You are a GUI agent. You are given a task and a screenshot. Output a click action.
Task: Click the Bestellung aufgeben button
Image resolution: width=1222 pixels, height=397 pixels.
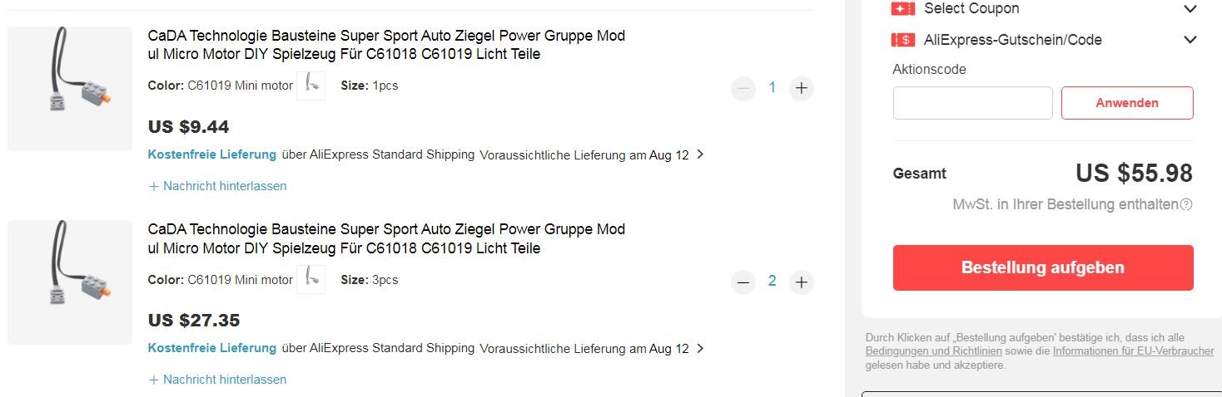point(1042,267)
